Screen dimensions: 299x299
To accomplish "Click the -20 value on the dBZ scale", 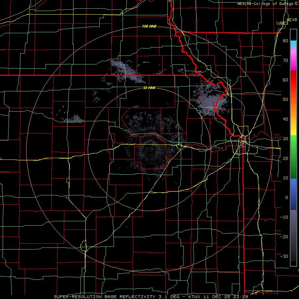I will [x=284, y=237].
